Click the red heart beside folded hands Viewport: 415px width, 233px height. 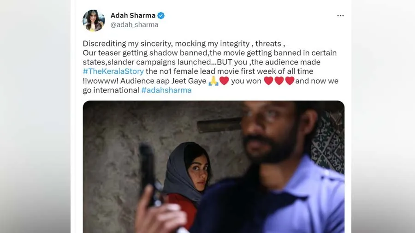coord(224,81)
